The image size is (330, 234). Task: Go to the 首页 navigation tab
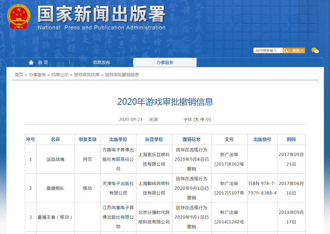point(43,62)
